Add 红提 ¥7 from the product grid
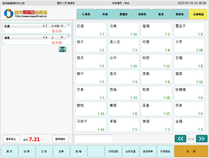 (x=91, y=30)
